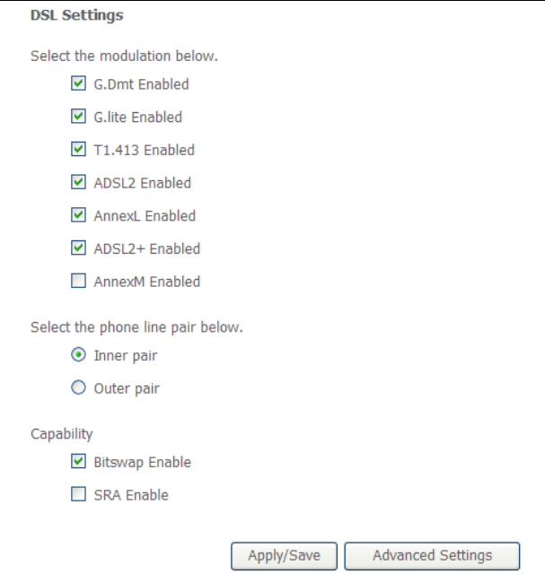Toggle the T1.413 Enabled checkbox
This screenshot has height=574, width=545.
78,150
